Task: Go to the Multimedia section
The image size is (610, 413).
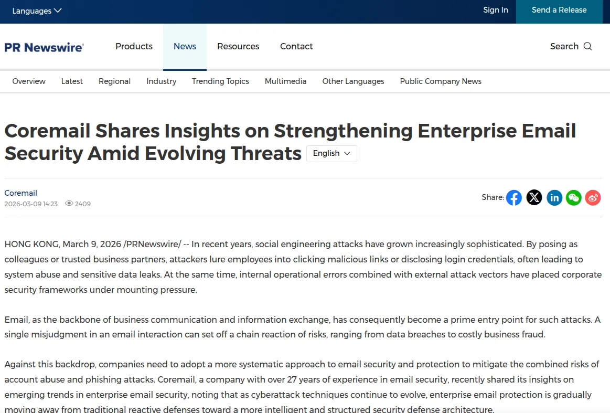Action: pyautogui.click(x=285, y=81)
